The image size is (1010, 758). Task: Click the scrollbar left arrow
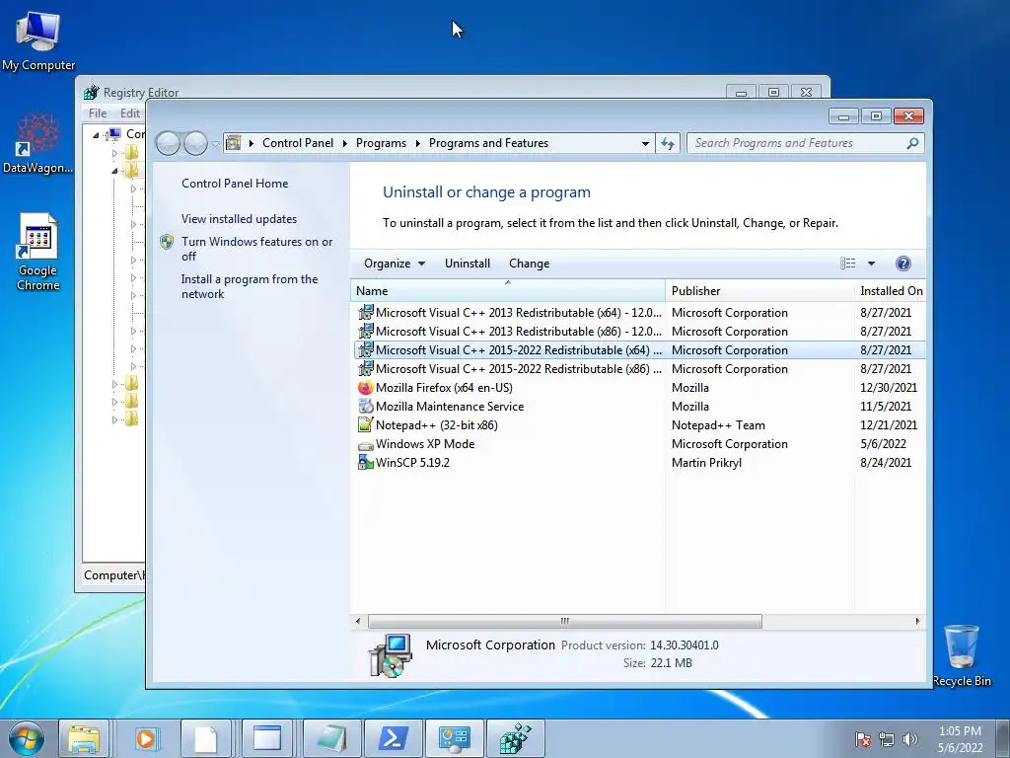[358, 622]
